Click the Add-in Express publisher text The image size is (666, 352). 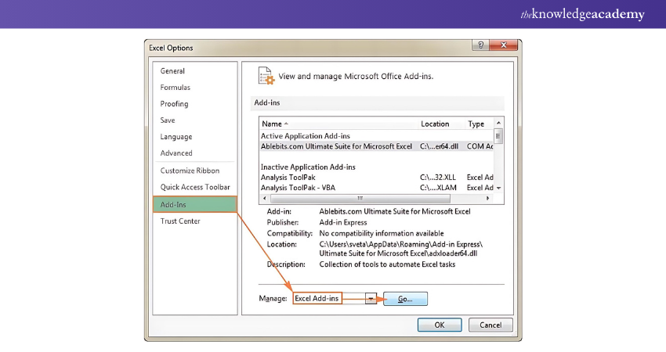pyautogui.click(x=343, y=222)
